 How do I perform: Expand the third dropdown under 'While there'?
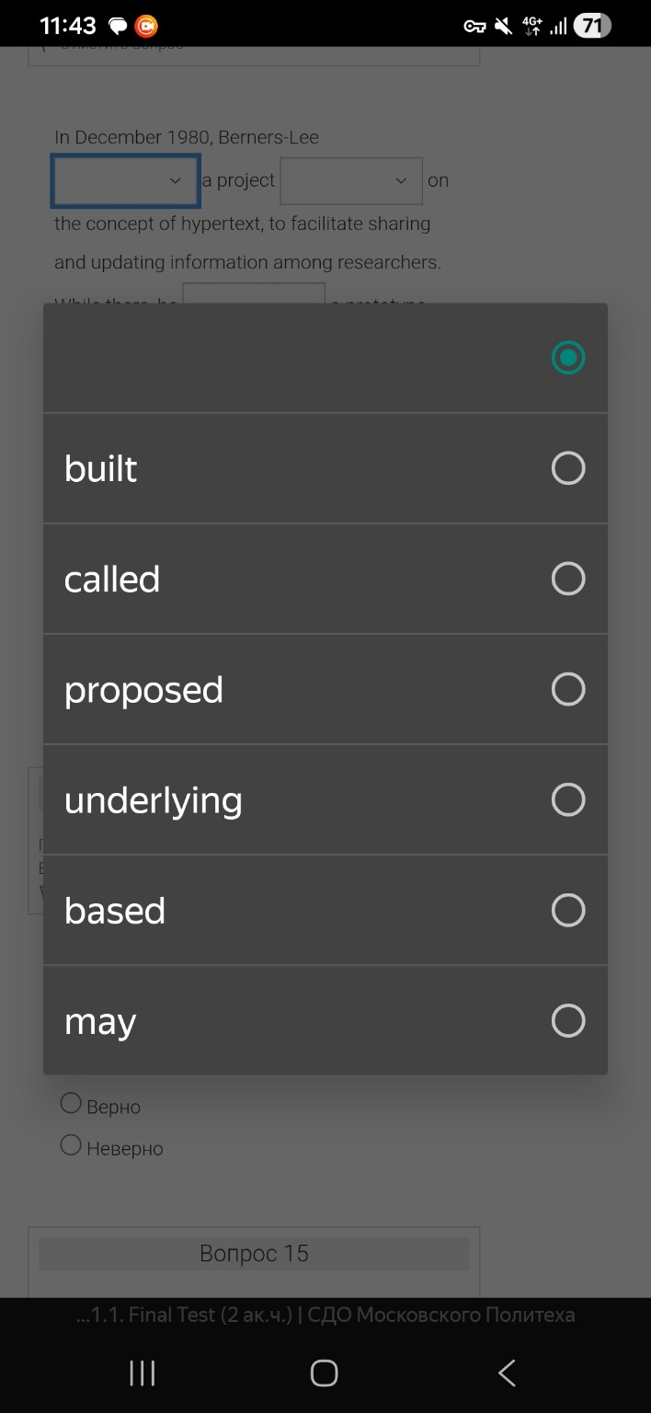[x=254, y=293]
